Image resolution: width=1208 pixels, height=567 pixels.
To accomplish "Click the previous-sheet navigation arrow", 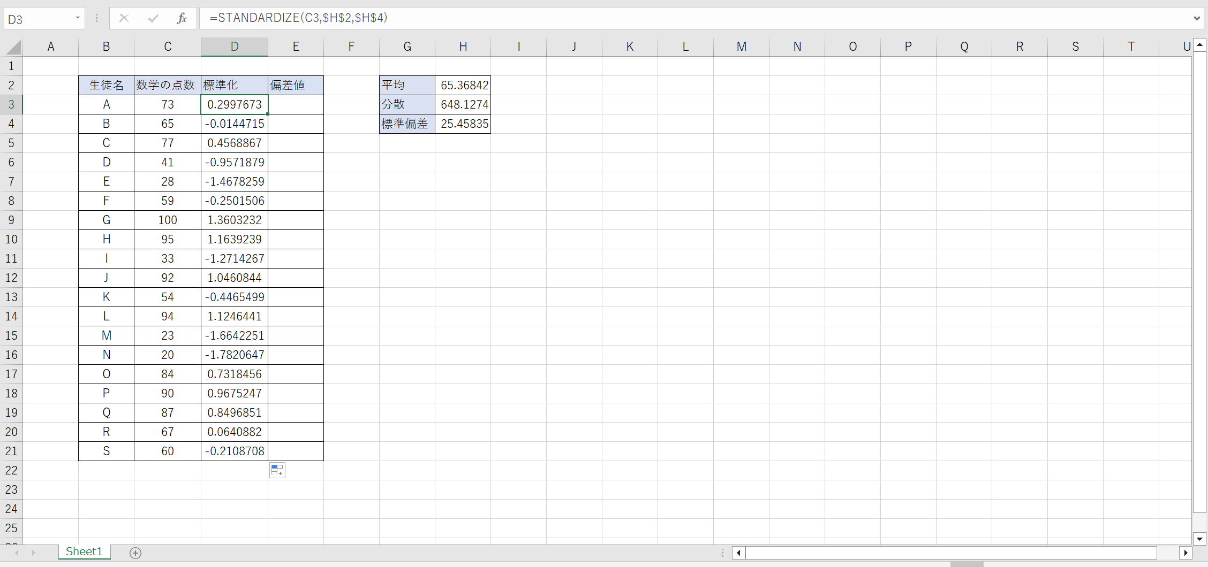I will click(16, 552).
